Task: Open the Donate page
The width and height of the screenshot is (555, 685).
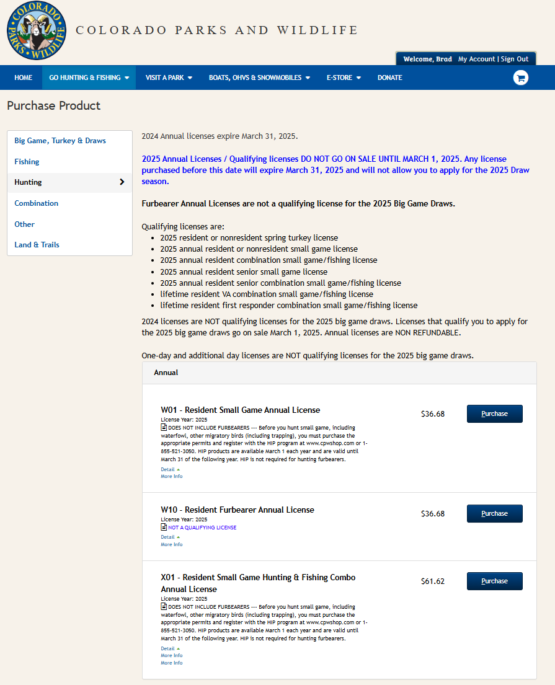Action: (x=390, y=77)
